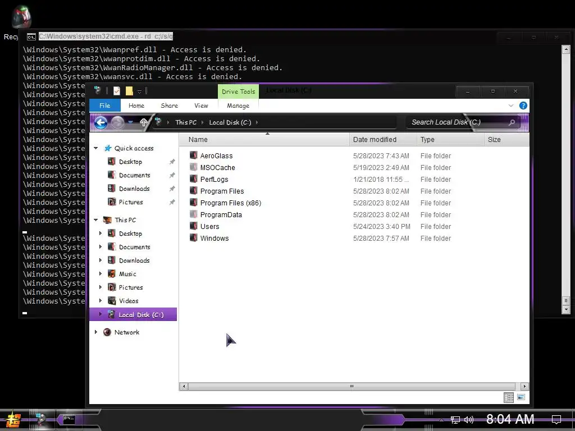Screen dimensions: 575x431
Task: Switch to Details view icon
Action: tap(509, 398)
